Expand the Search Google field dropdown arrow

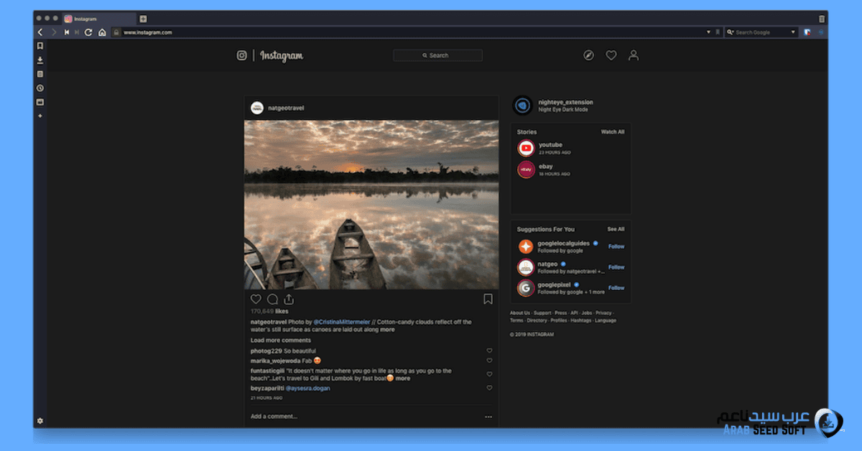click(793, 32)
